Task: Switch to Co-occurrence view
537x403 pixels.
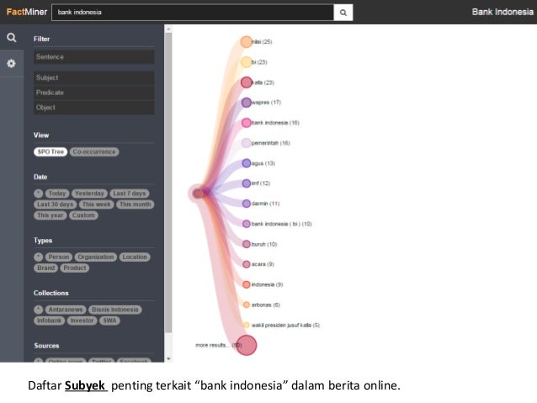Action: click(x=94, y=151)
